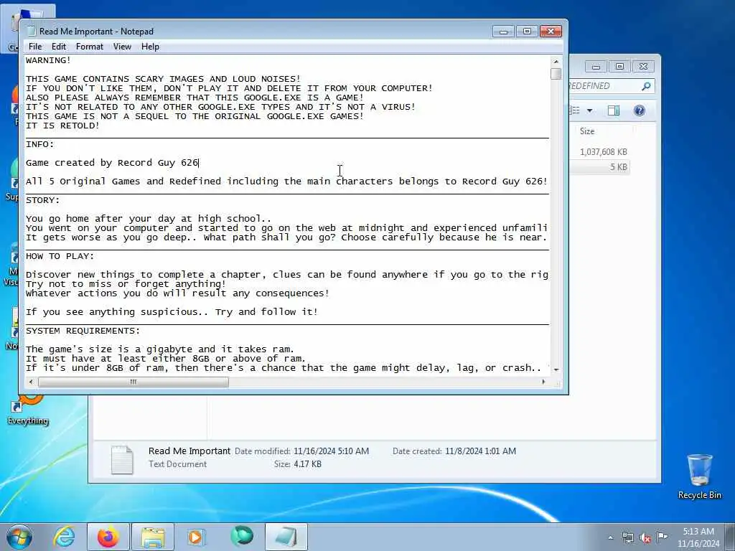Expand the Explorer view options dropdown arrow

[590, 110]
